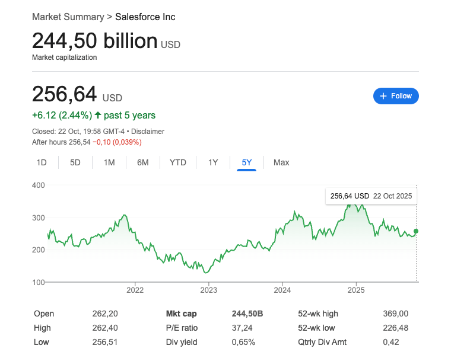Click the 2022 x-axis label

[x=135, y=290]
